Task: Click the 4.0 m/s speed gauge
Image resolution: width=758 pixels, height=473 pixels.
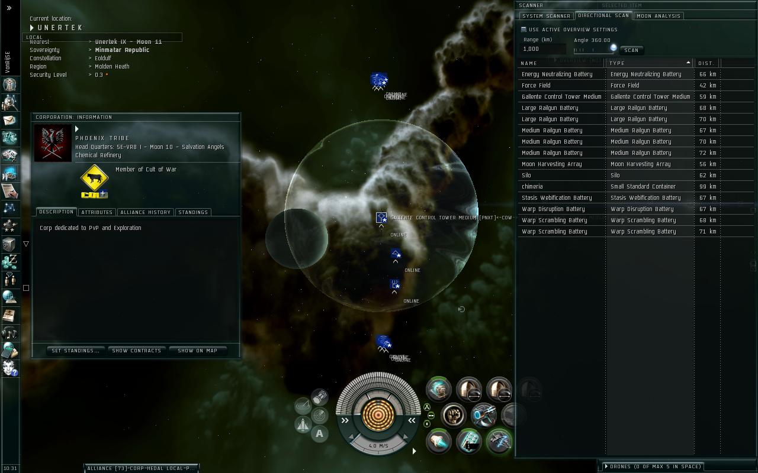Action: (378, 445)
